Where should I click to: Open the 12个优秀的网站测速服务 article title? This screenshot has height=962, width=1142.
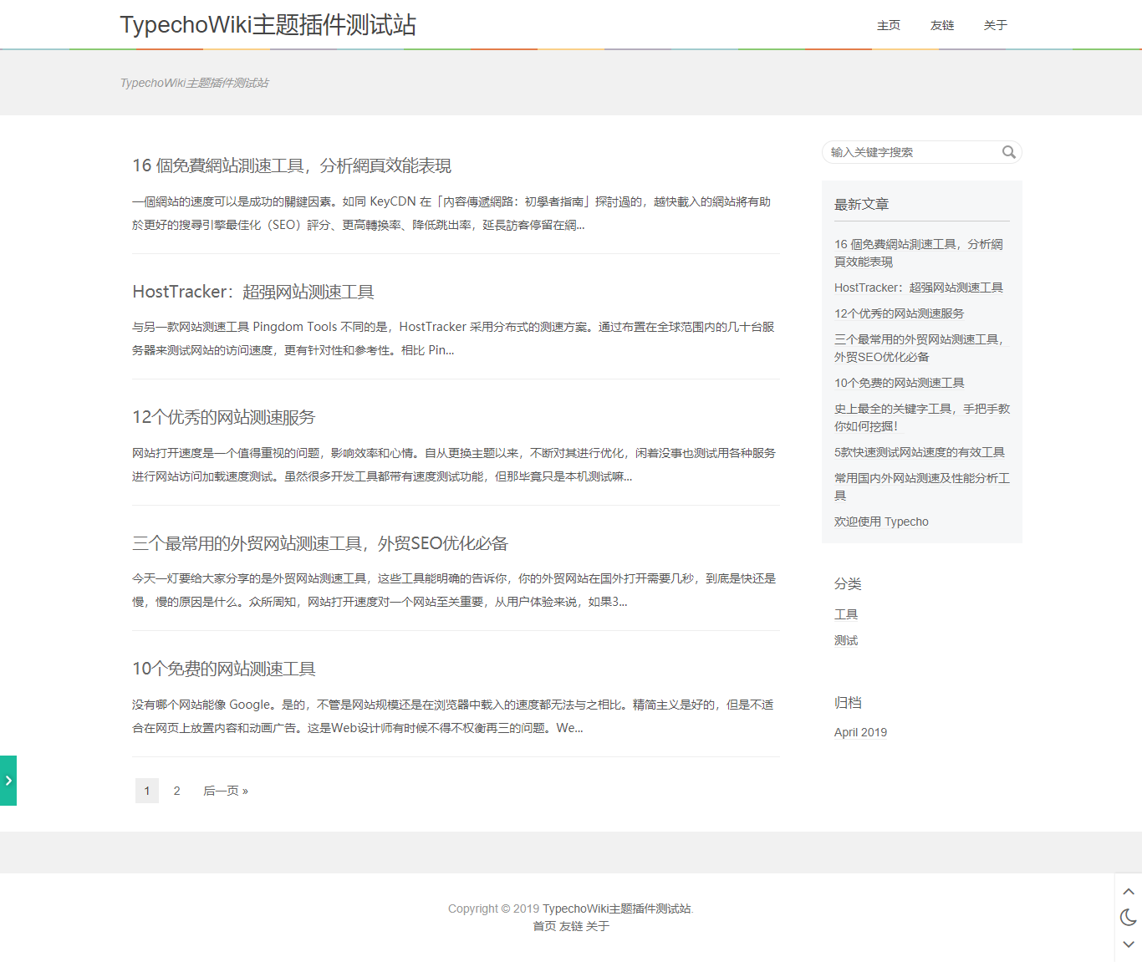(x=224, y=417)
